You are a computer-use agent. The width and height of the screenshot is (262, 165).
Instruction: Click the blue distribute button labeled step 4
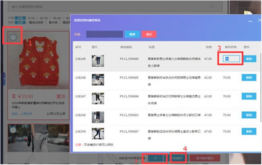point(178,158)
